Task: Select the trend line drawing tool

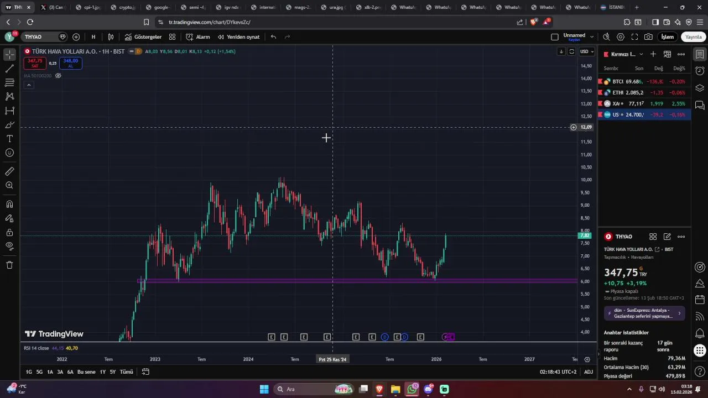Action: coord(9,69)
